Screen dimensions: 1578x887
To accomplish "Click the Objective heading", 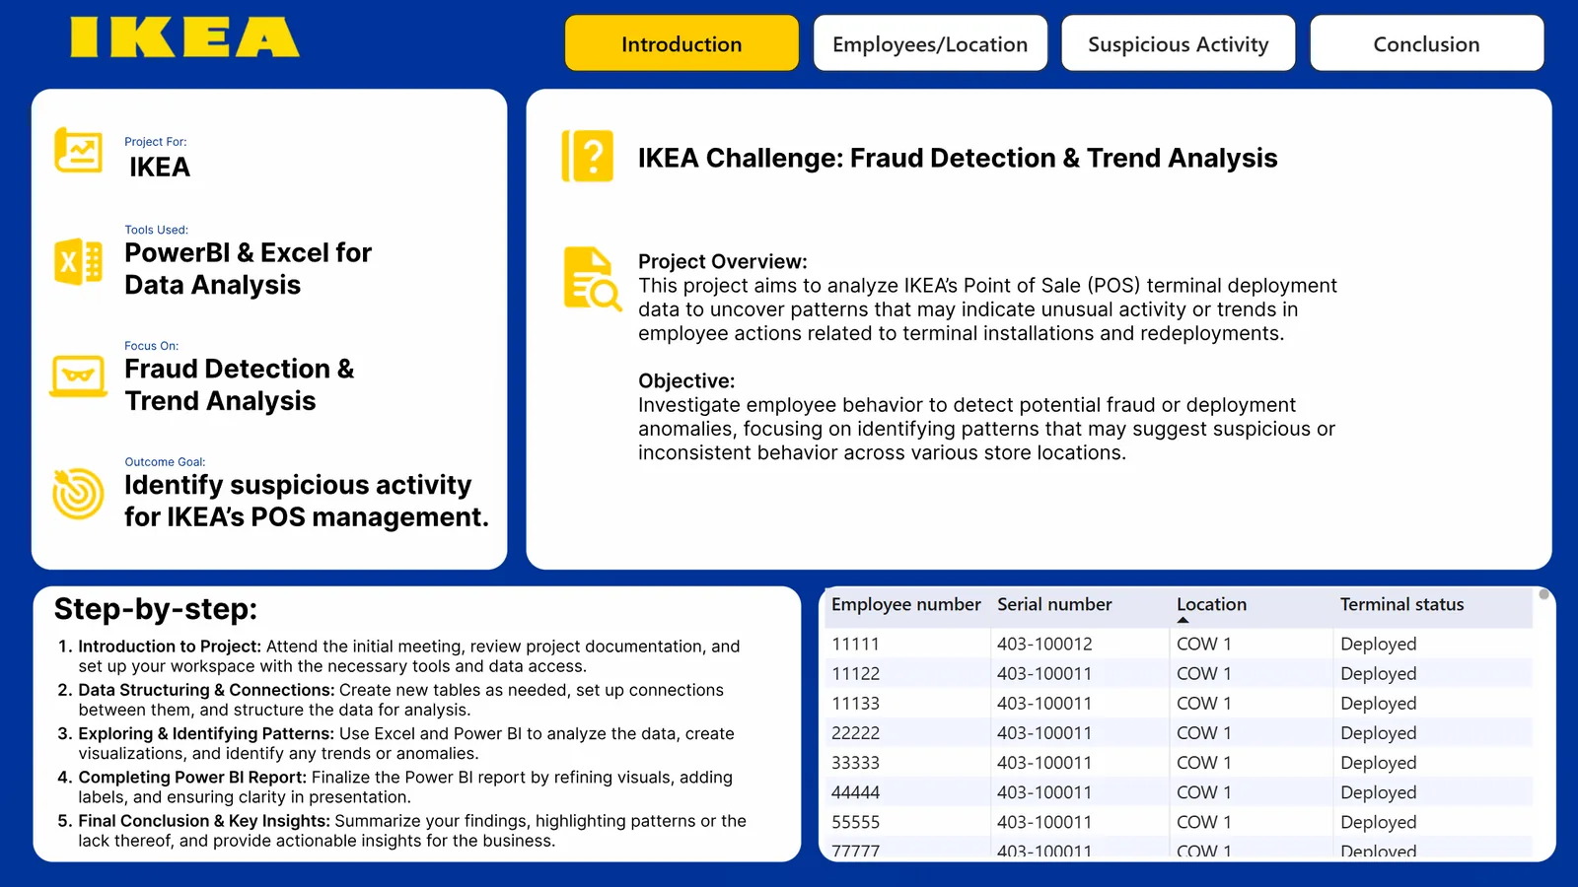I will coord(686,380).
